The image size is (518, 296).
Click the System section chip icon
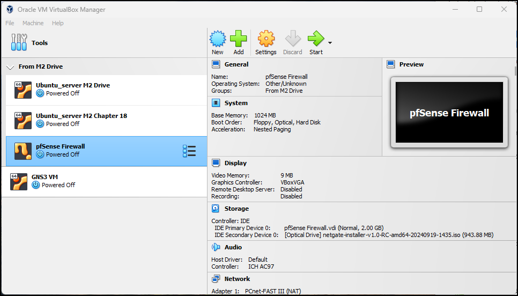click(x=216, y=103)
